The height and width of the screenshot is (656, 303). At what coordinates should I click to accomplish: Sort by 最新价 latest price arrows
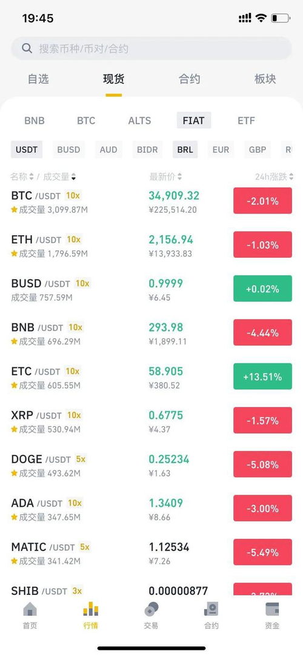tap(179, 177)
